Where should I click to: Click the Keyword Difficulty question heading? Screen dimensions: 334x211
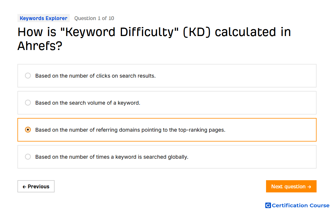tap(154, 39)
